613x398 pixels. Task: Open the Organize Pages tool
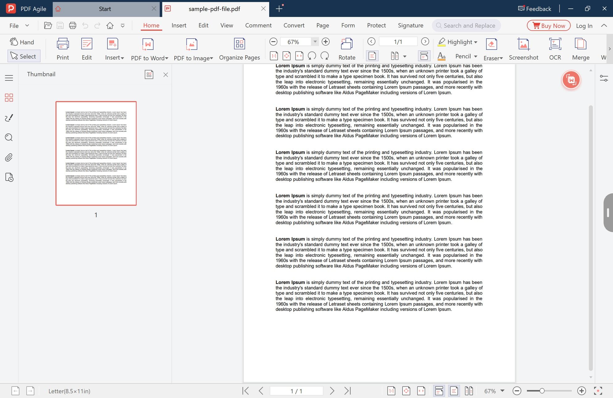[240, 49]
